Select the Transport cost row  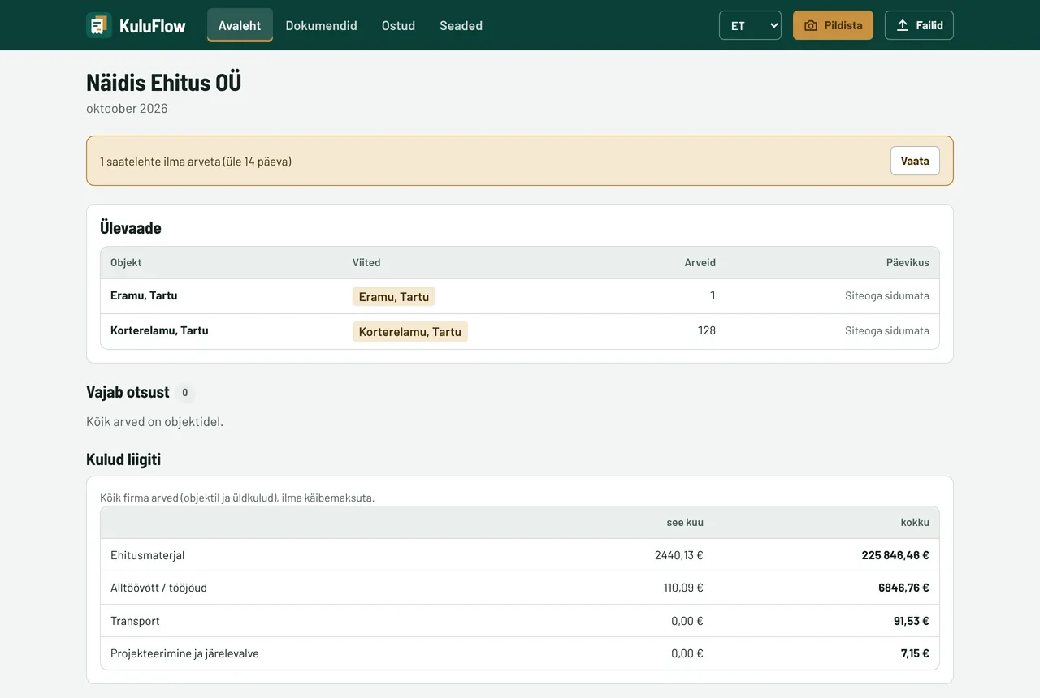coord(520,621)
